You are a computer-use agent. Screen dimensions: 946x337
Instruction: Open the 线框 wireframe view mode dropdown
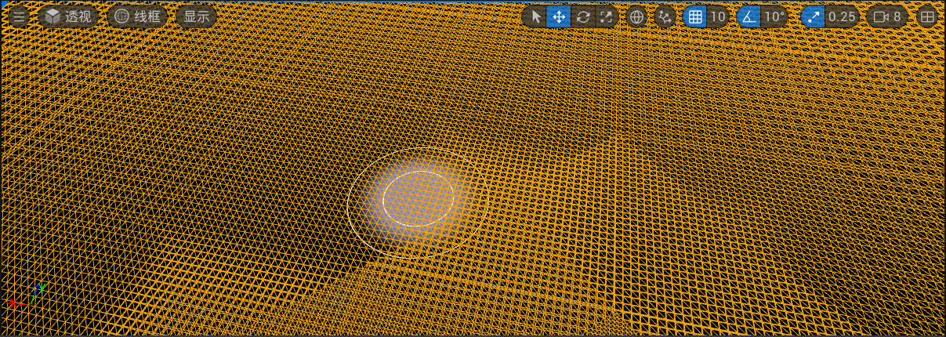tap(137, 16)
